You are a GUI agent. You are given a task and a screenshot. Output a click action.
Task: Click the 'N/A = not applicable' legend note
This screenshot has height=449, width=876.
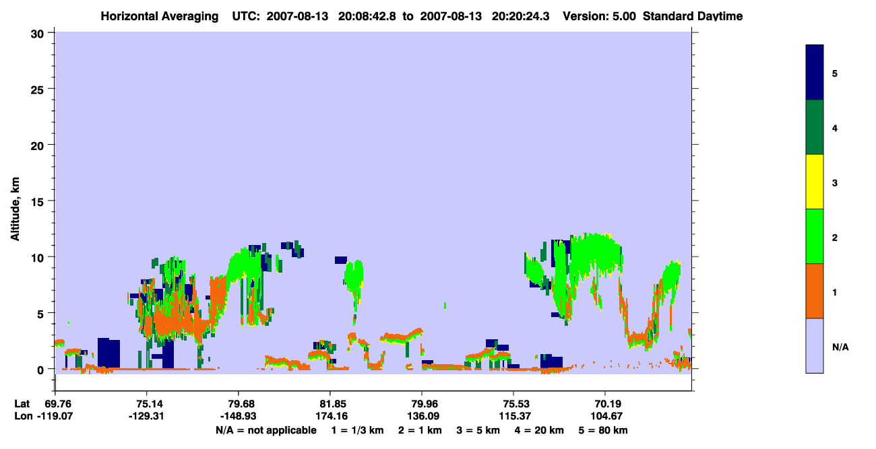click(265, 430)
